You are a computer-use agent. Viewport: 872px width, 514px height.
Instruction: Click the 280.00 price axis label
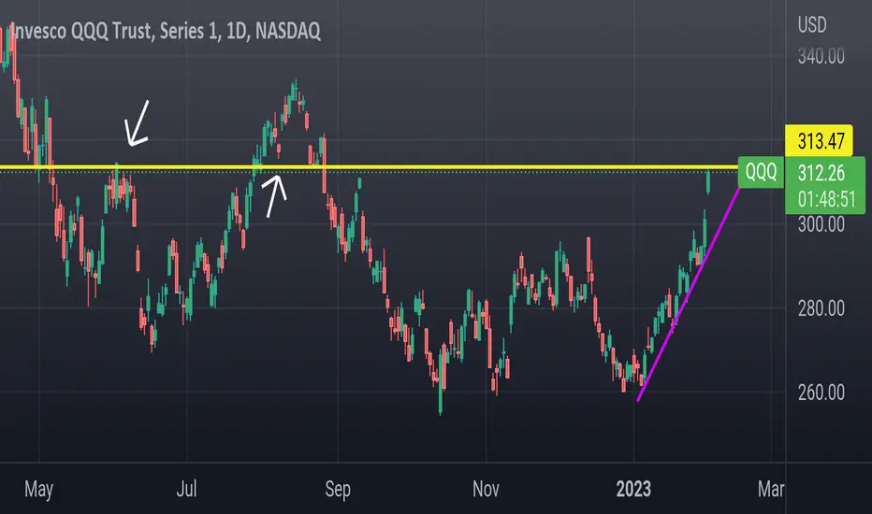(821, 308)
